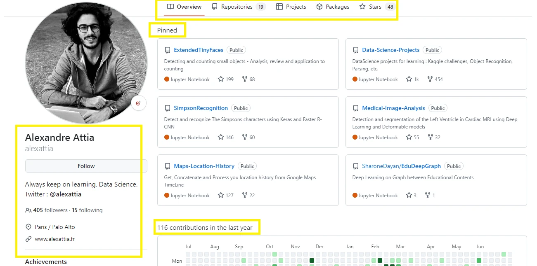Follow Alexandre Attia

pos(86,166)
